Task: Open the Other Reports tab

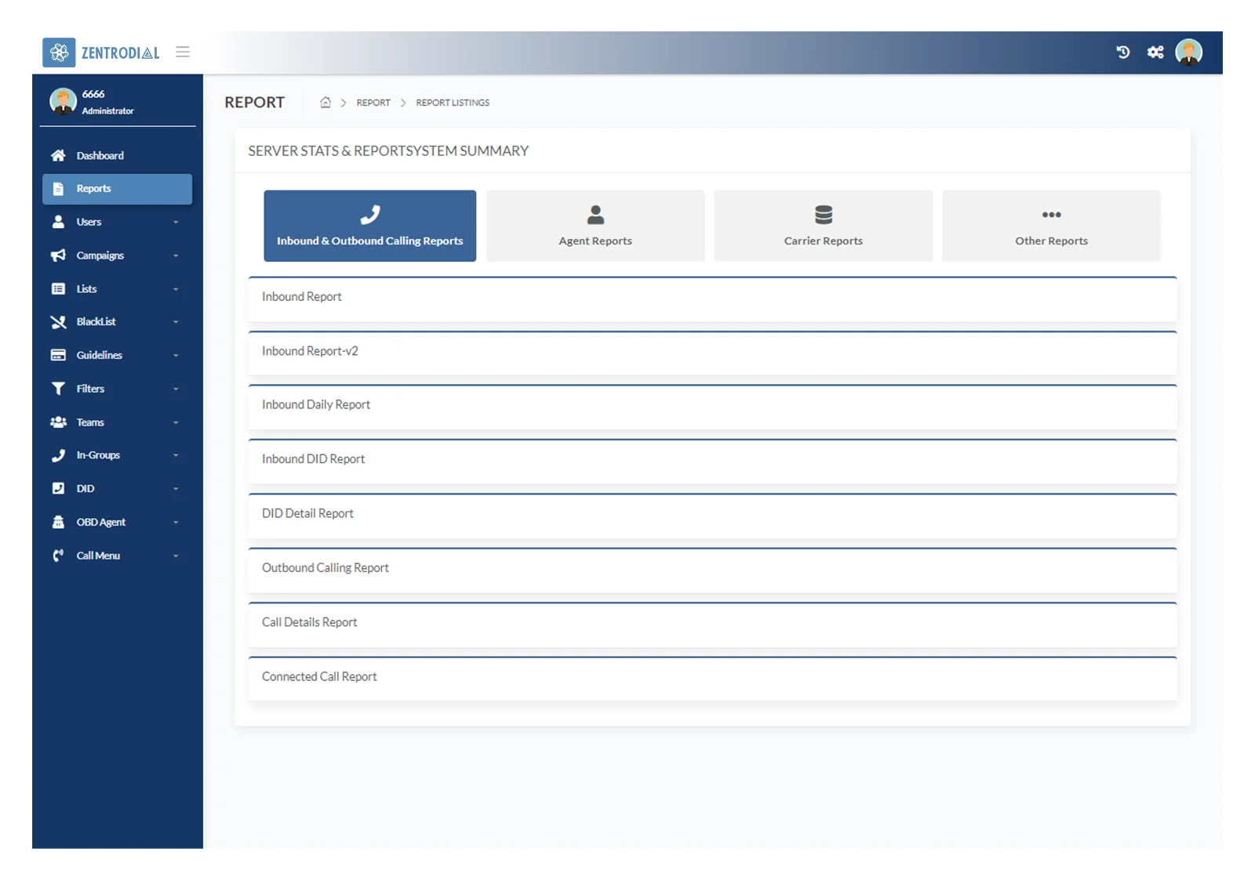Action: click(x=1051, y=226)
